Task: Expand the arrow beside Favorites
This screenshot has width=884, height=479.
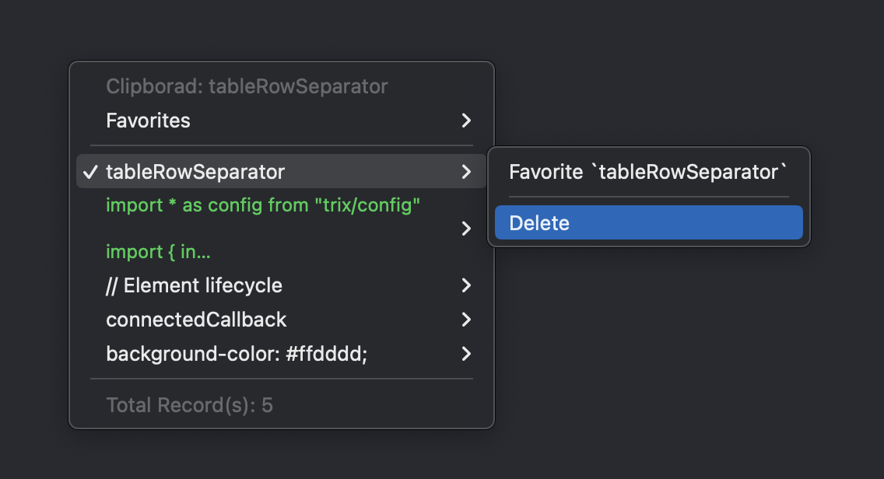Action: coord(465,121)
